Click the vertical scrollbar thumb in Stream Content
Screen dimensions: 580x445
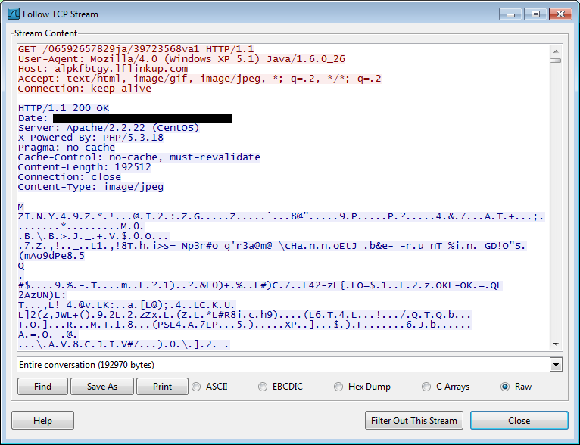[x=556, y=61]
